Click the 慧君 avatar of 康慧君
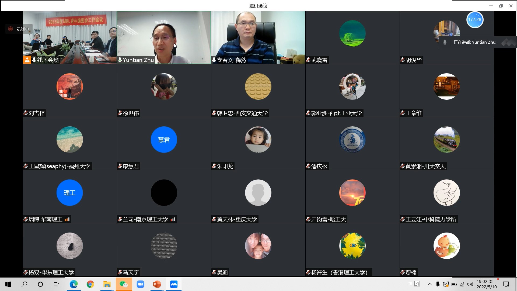 point(164,140)
